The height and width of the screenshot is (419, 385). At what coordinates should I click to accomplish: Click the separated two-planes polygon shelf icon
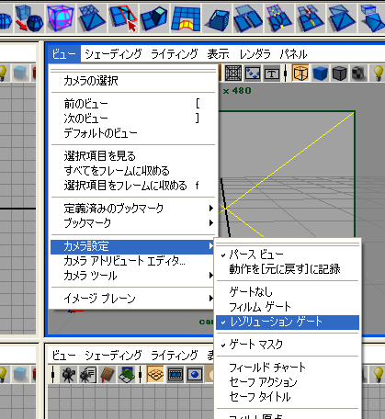point(248,18)
